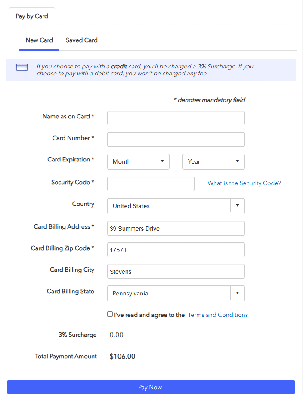Click the $106.00 total payment amount
This screenshot has height=394, width=303.
122,357
